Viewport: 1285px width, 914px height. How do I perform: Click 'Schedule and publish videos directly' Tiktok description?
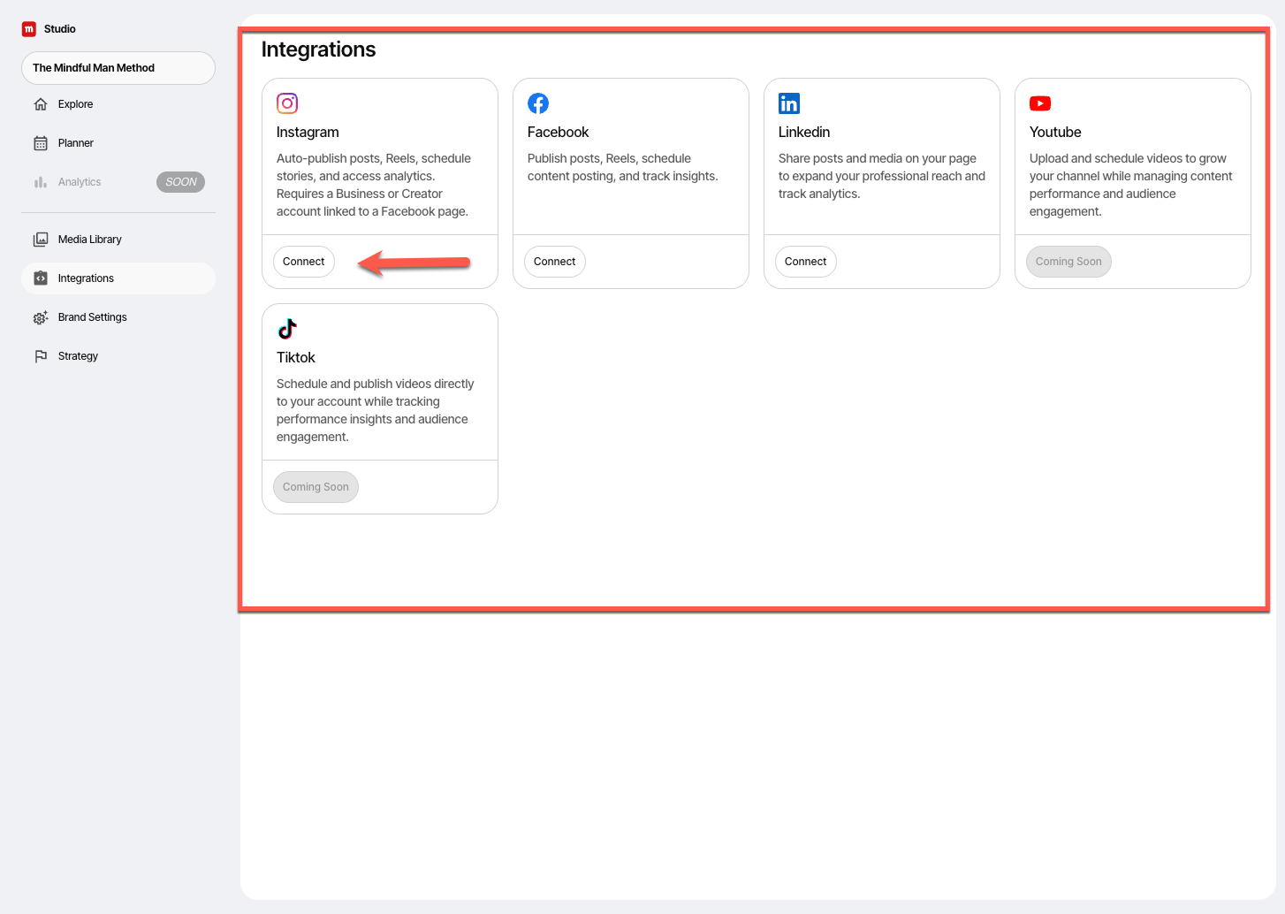376,410
